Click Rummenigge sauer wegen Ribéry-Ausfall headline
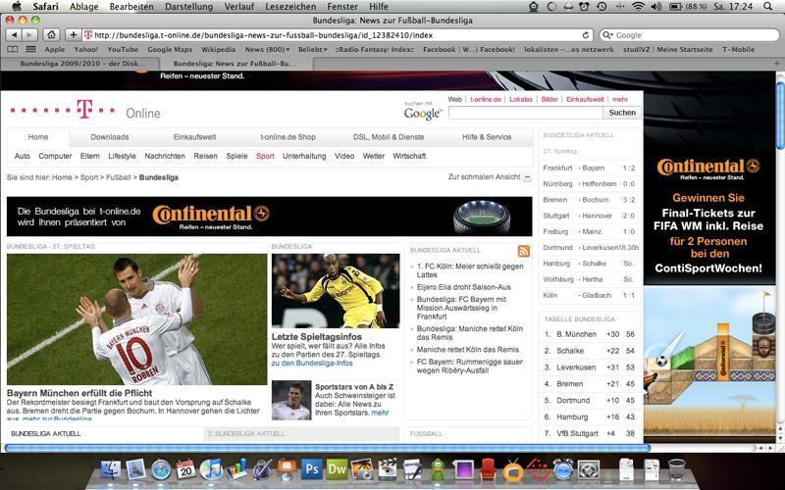This screenshot has width=785, height=490. [x=470, y=366]
